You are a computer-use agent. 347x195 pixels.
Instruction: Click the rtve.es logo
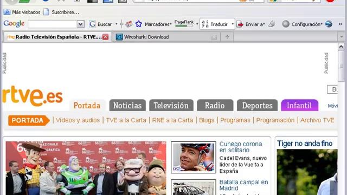click(33, 96)
